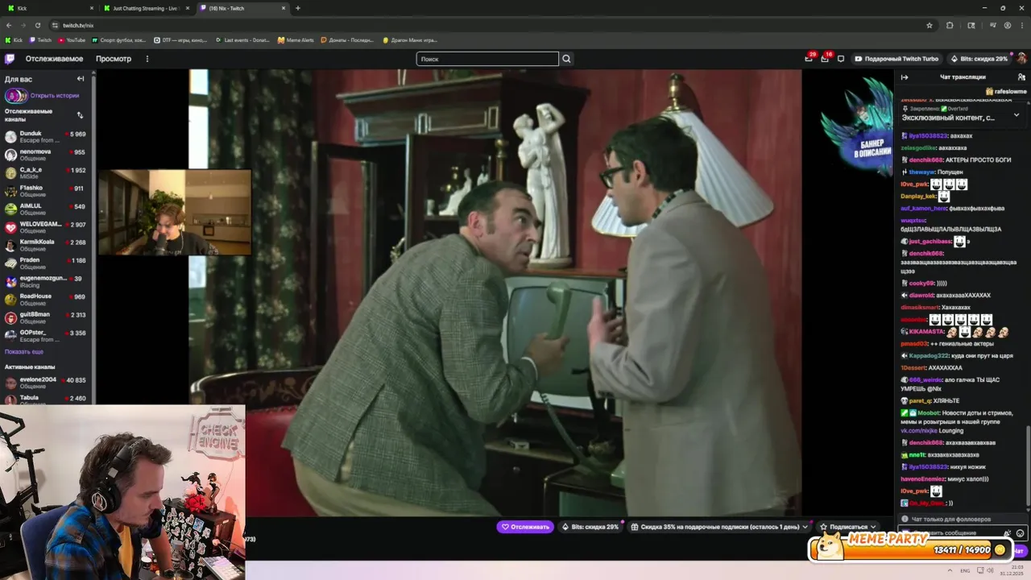Switch to Just Chatting Streaming tab

146,8
